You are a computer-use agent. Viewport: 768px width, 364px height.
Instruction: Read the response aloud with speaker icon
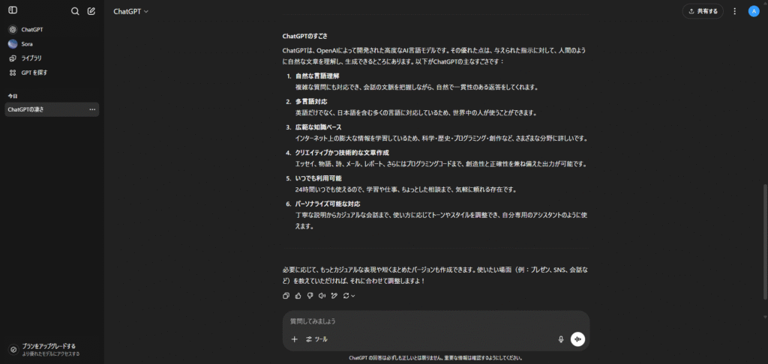click(322, 296)
